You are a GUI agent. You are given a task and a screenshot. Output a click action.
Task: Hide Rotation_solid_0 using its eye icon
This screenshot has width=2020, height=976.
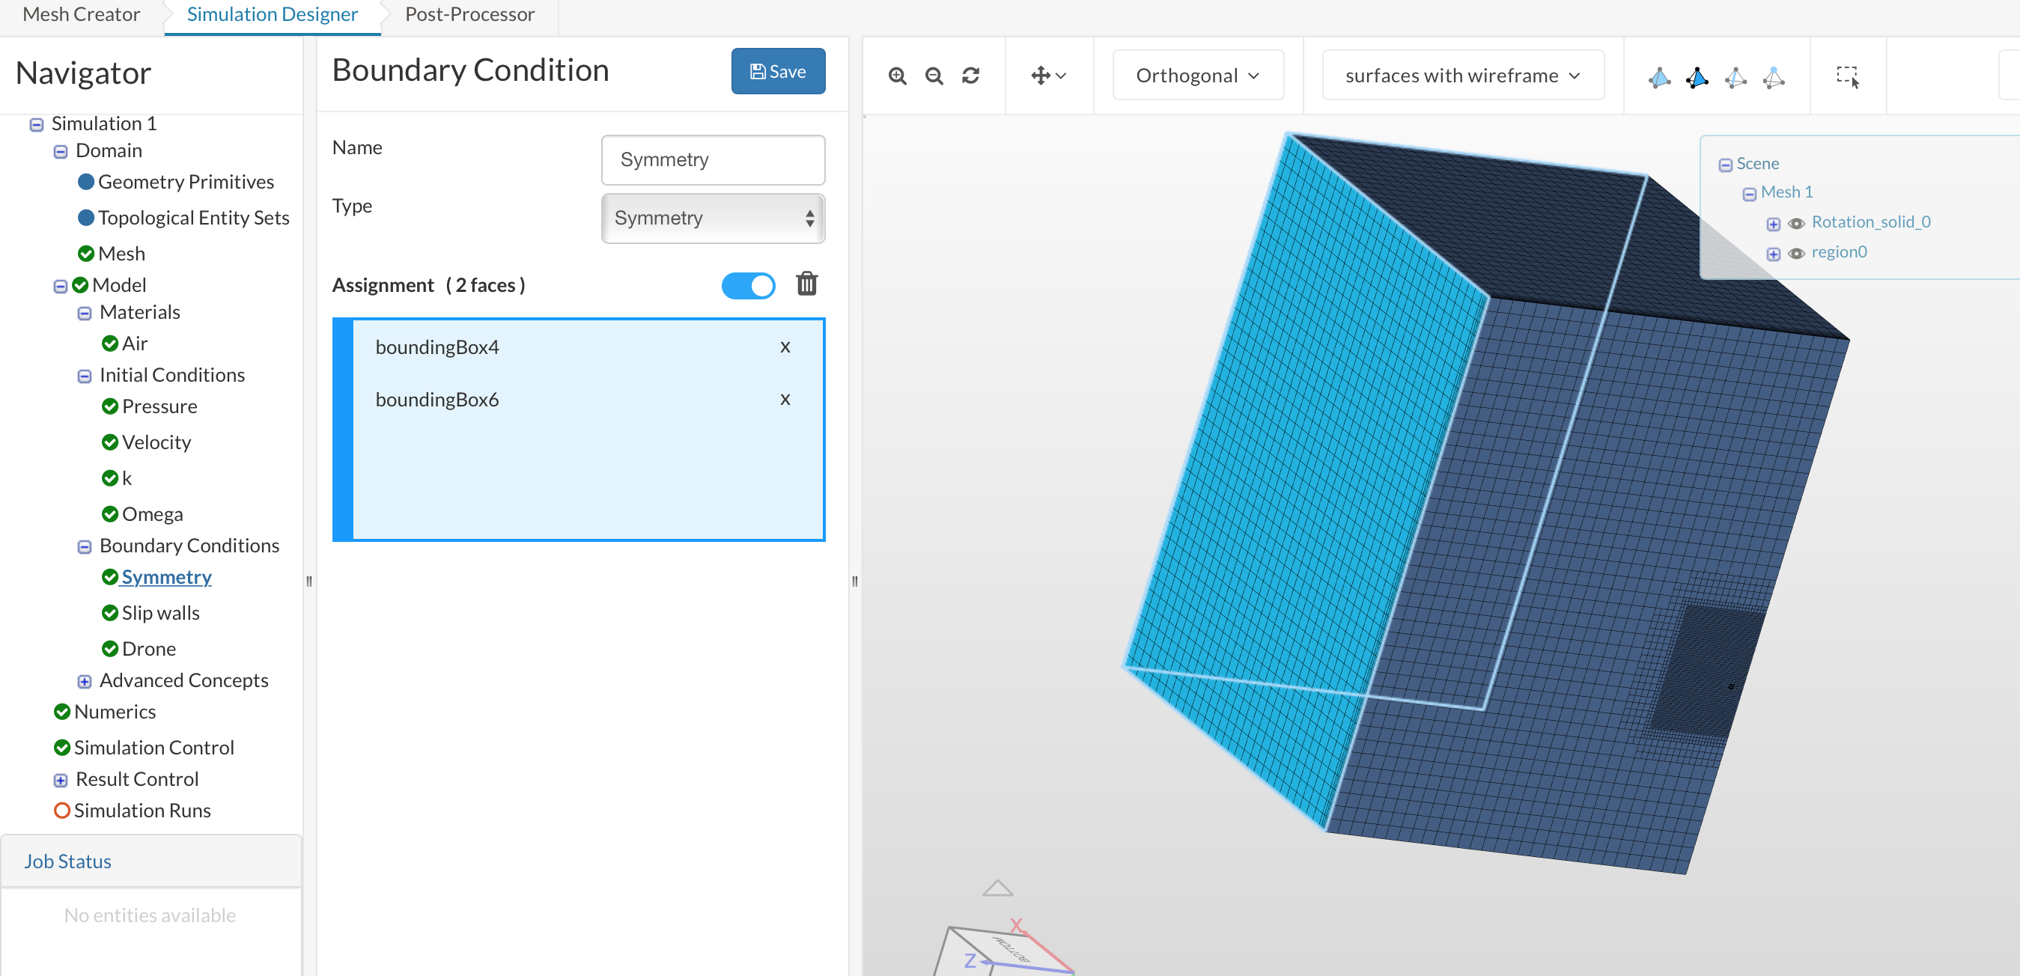[1795, 225]
